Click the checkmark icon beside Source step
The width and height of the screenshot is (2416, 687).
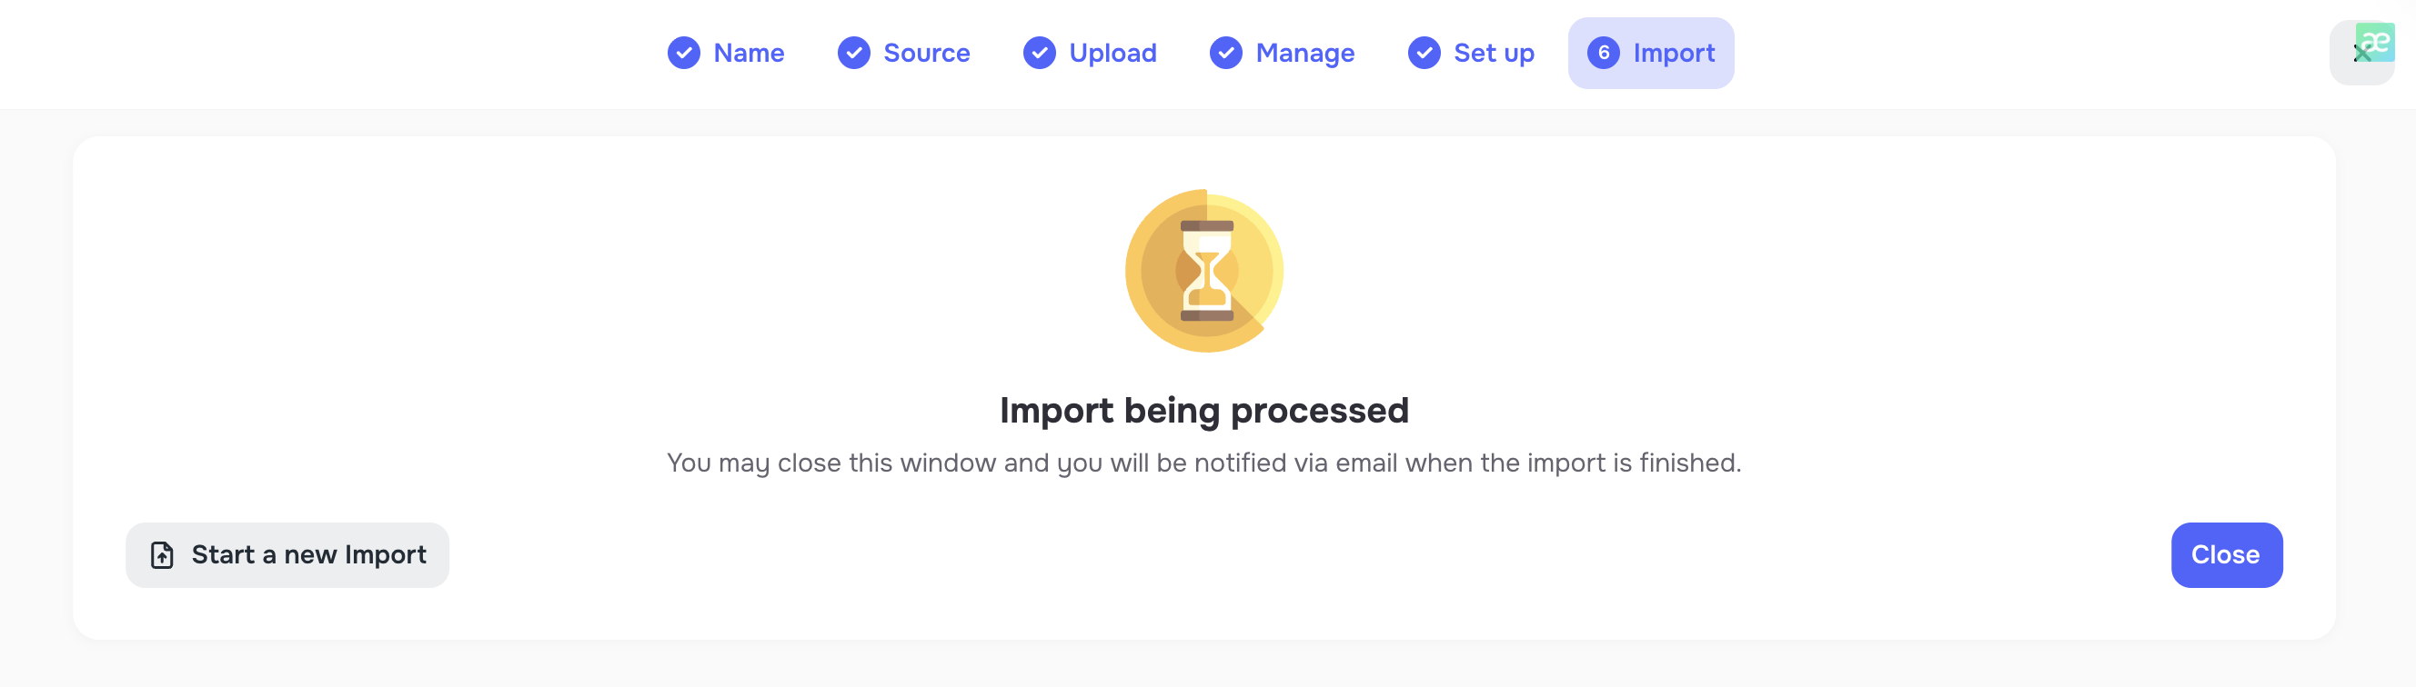[852, 54]
